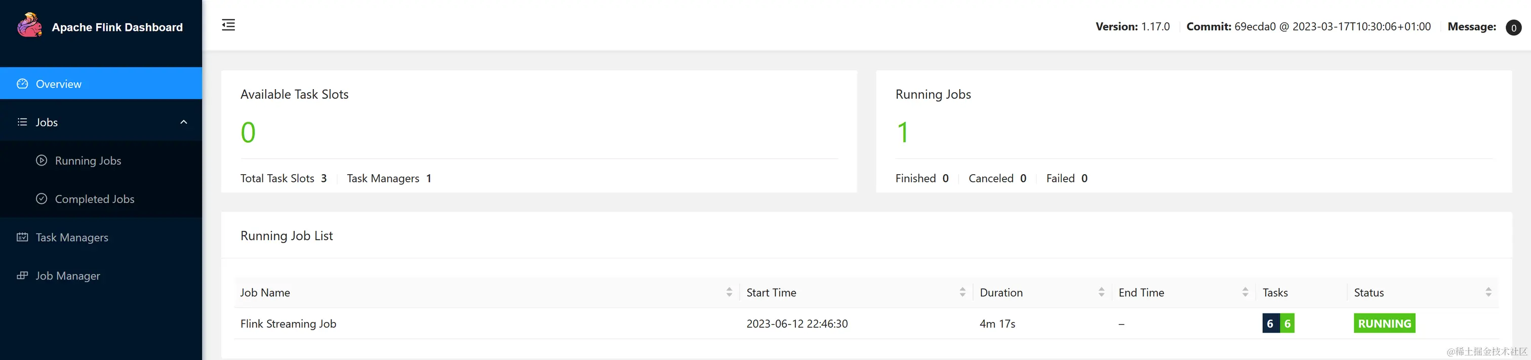Open the Flink Streaming Job row
Viewport: 1531px width, 360px height.
coord(867,323)
